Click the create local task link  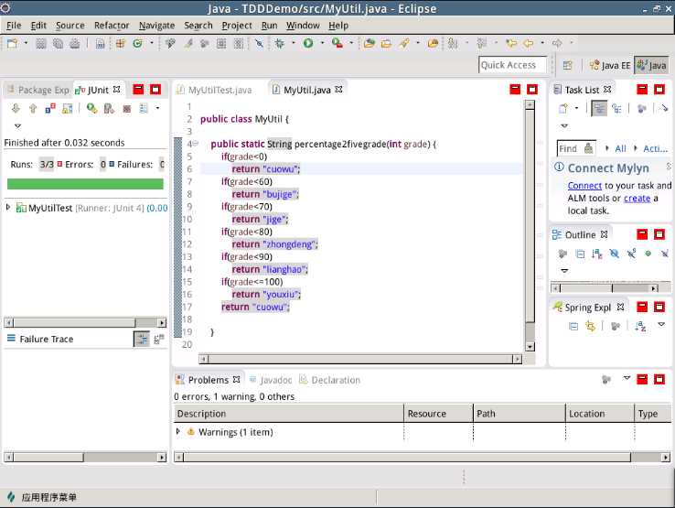click(637, 199)
